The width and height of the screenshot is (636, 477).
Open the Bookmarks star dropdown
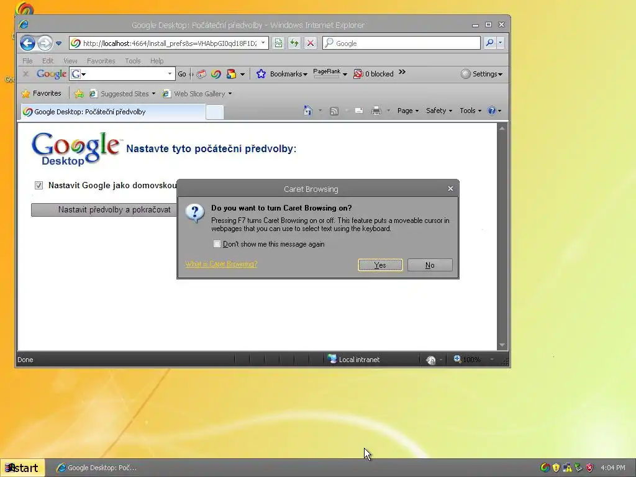click(282, 74)
